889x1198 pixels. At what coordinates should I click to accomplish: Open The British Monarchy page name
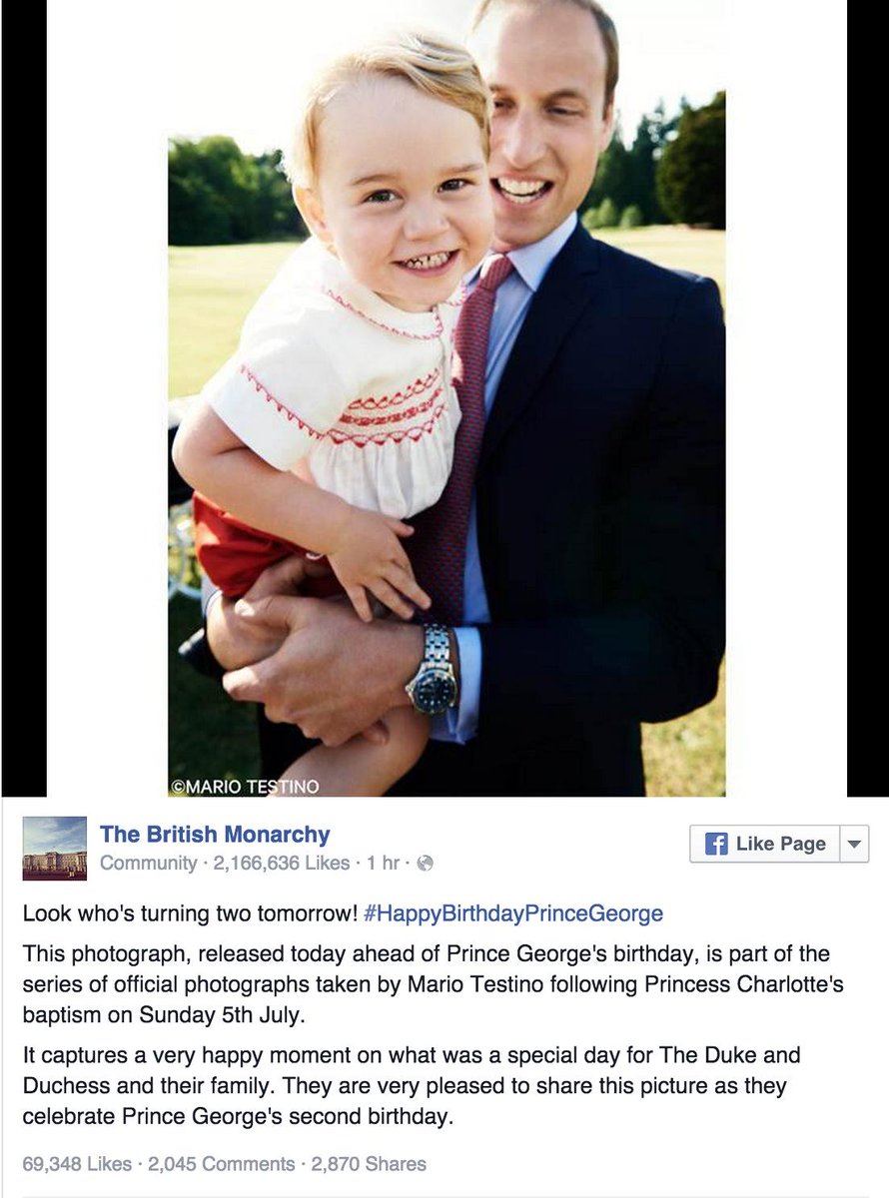pyautogui.click(x=215, y=835)
